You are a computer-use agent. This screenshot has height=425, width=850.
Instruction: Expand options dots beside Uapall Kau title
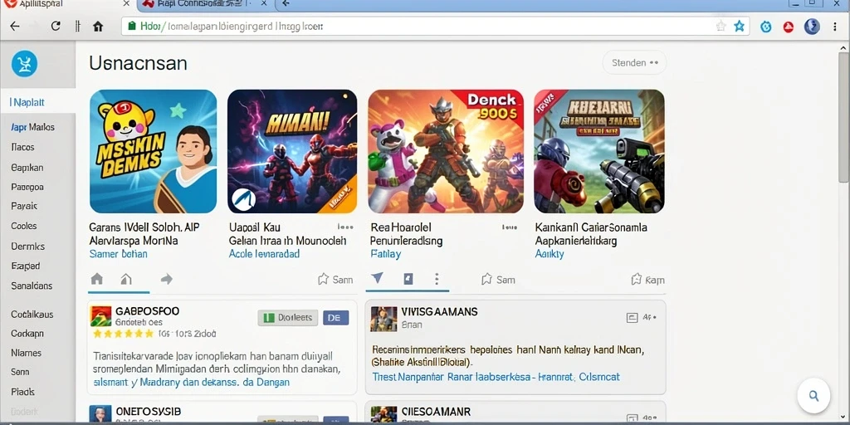345,227
